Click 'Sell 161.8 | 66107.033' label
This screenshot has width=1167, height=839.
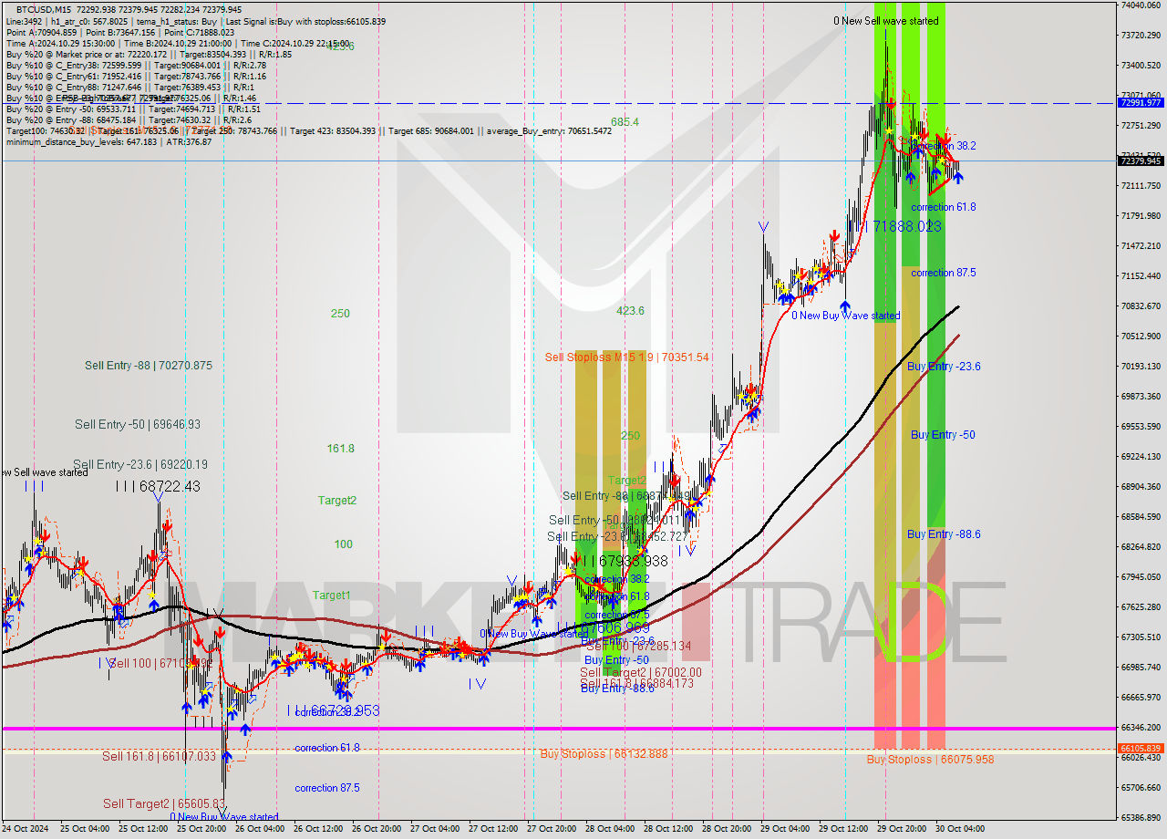(160, 757)
